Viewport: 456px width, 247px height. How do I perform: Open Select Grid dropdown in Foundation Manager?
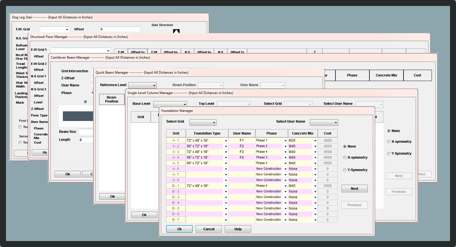pyautogui.click(x=203, y=123)
